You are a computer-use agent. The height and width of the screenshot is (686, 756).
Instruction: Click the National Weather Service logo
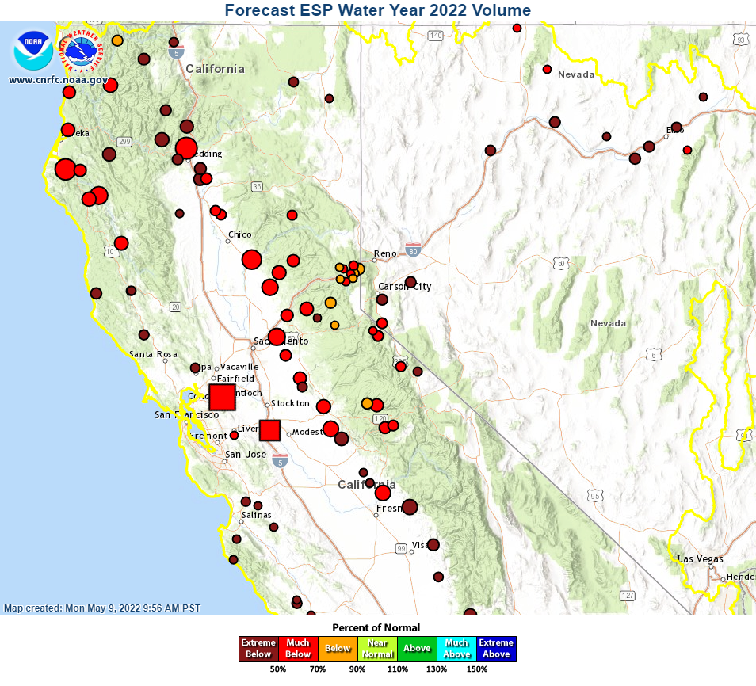(x=83, y=51)
